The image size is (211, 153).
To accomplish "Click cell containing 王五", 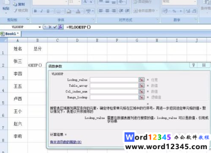I will [x=17, y=86].
